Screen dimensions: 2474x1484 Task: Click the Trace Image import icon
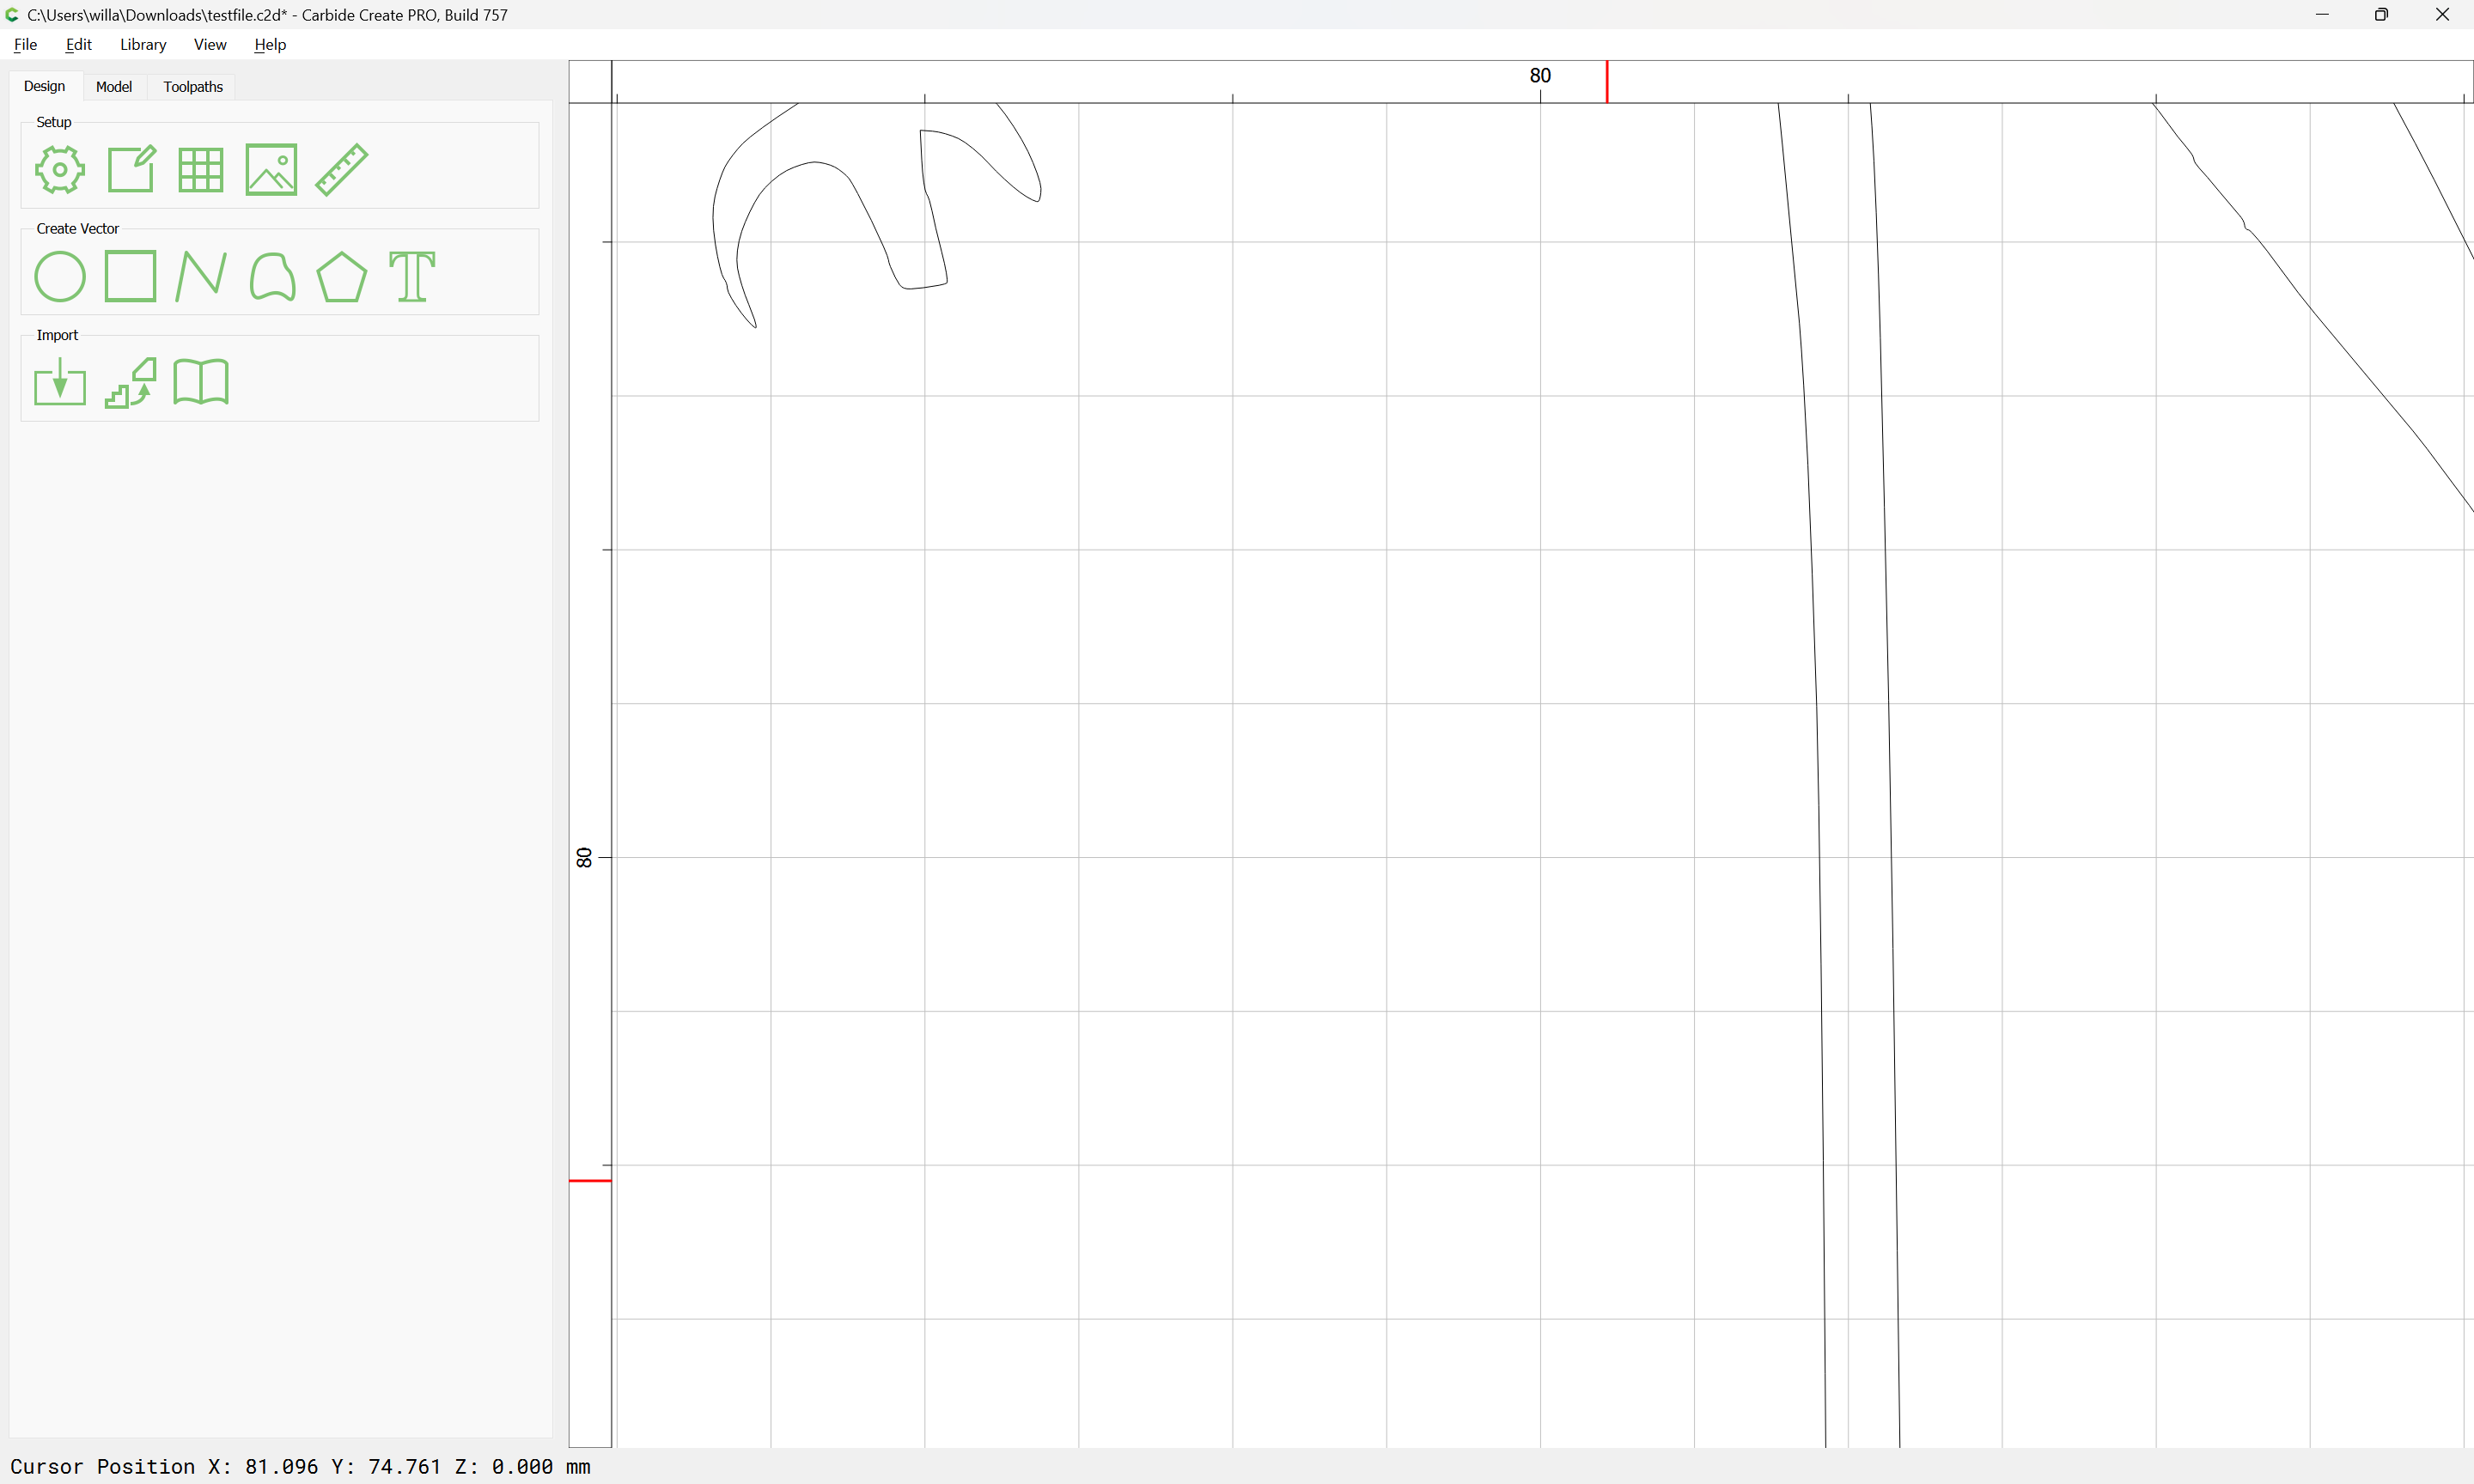pos(131,383)
